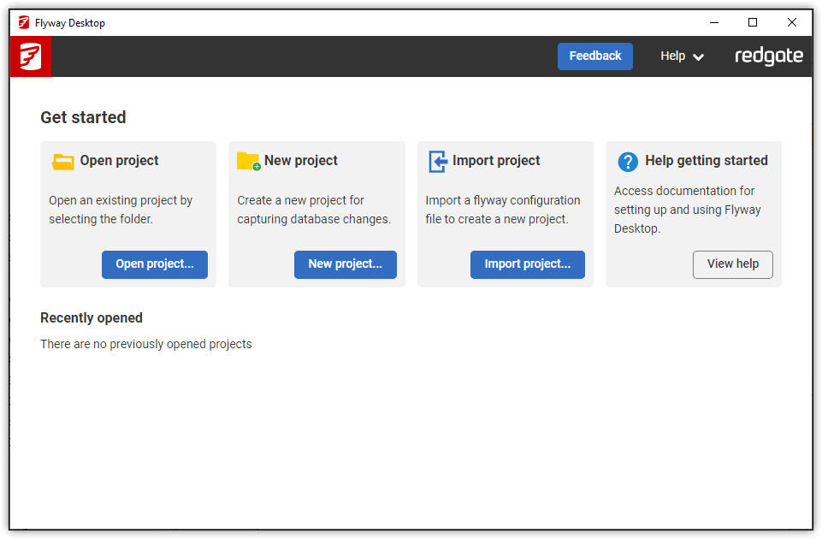
Task: Click the 'New project' card title
Action: [301, 161]
